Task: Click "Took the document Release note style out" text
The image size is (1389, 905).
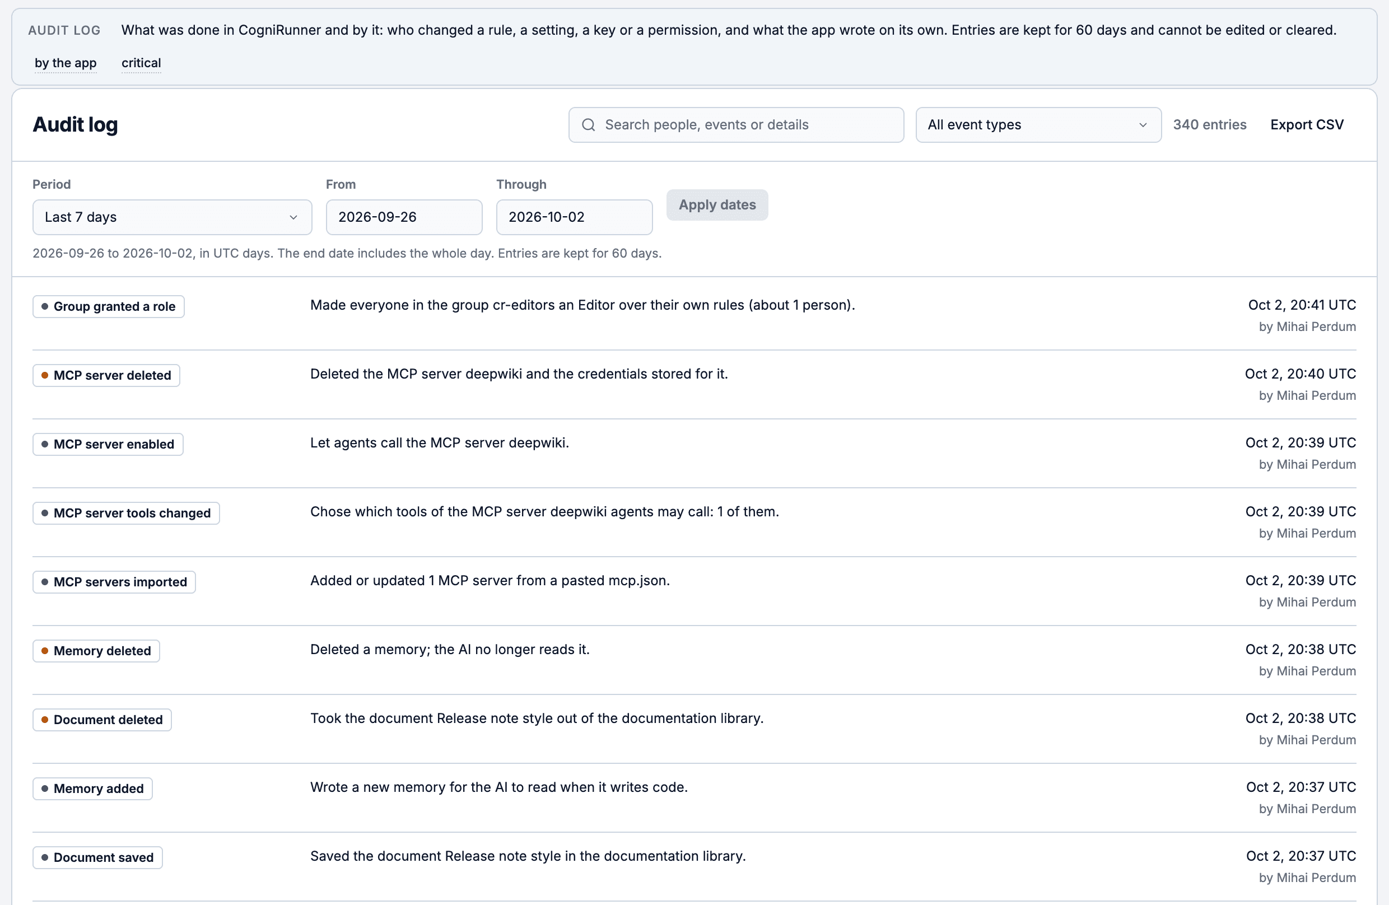Action: click(537, 719)
